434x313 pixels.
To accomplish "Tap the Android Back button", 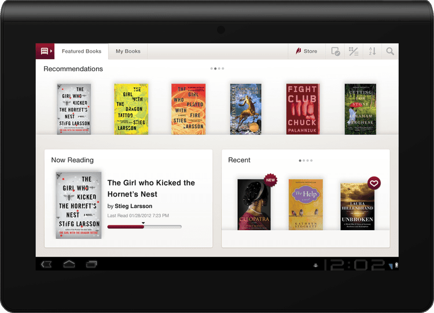I will click(x=46, y=264).
